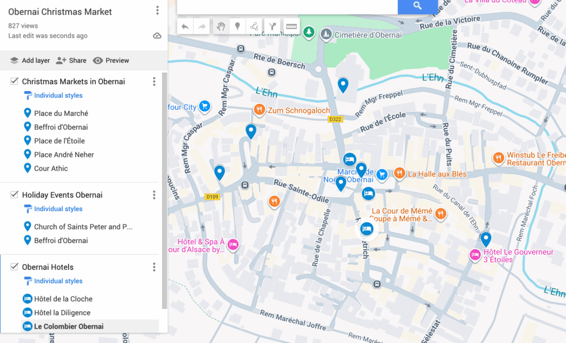Click the Redo arrow in map toolbar
566x343 pixels.
[202, 26]
